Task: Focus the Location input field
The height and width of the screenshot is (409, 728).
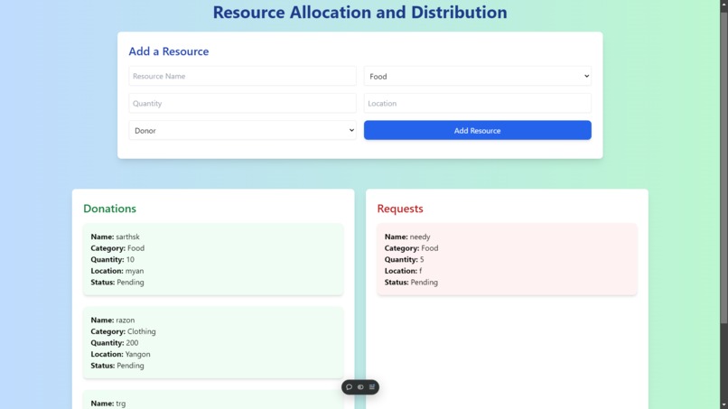Action: coord(477,103)
